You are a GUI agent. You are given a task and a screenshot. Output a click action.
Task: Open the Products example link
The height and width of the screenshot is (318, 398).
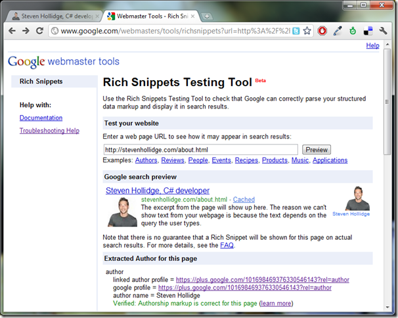coord(275,160)
